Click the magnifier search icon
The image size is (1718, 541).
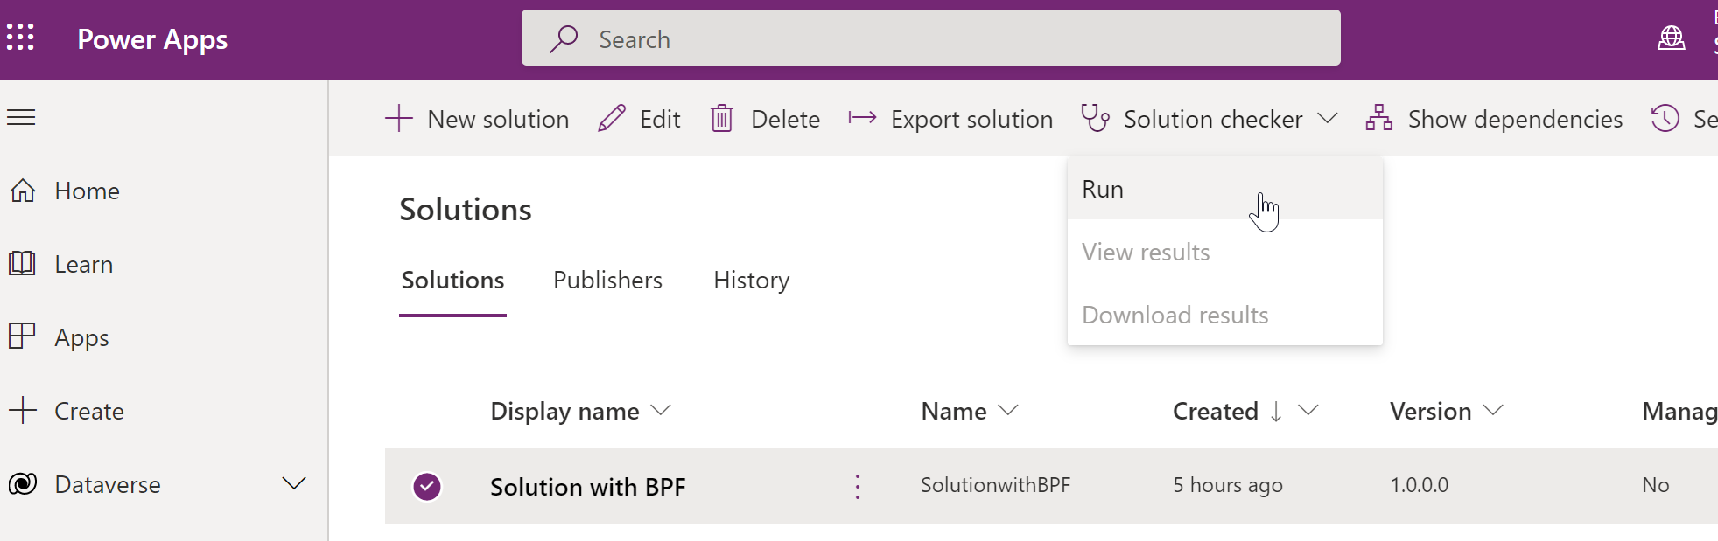(x=564, y=39)
